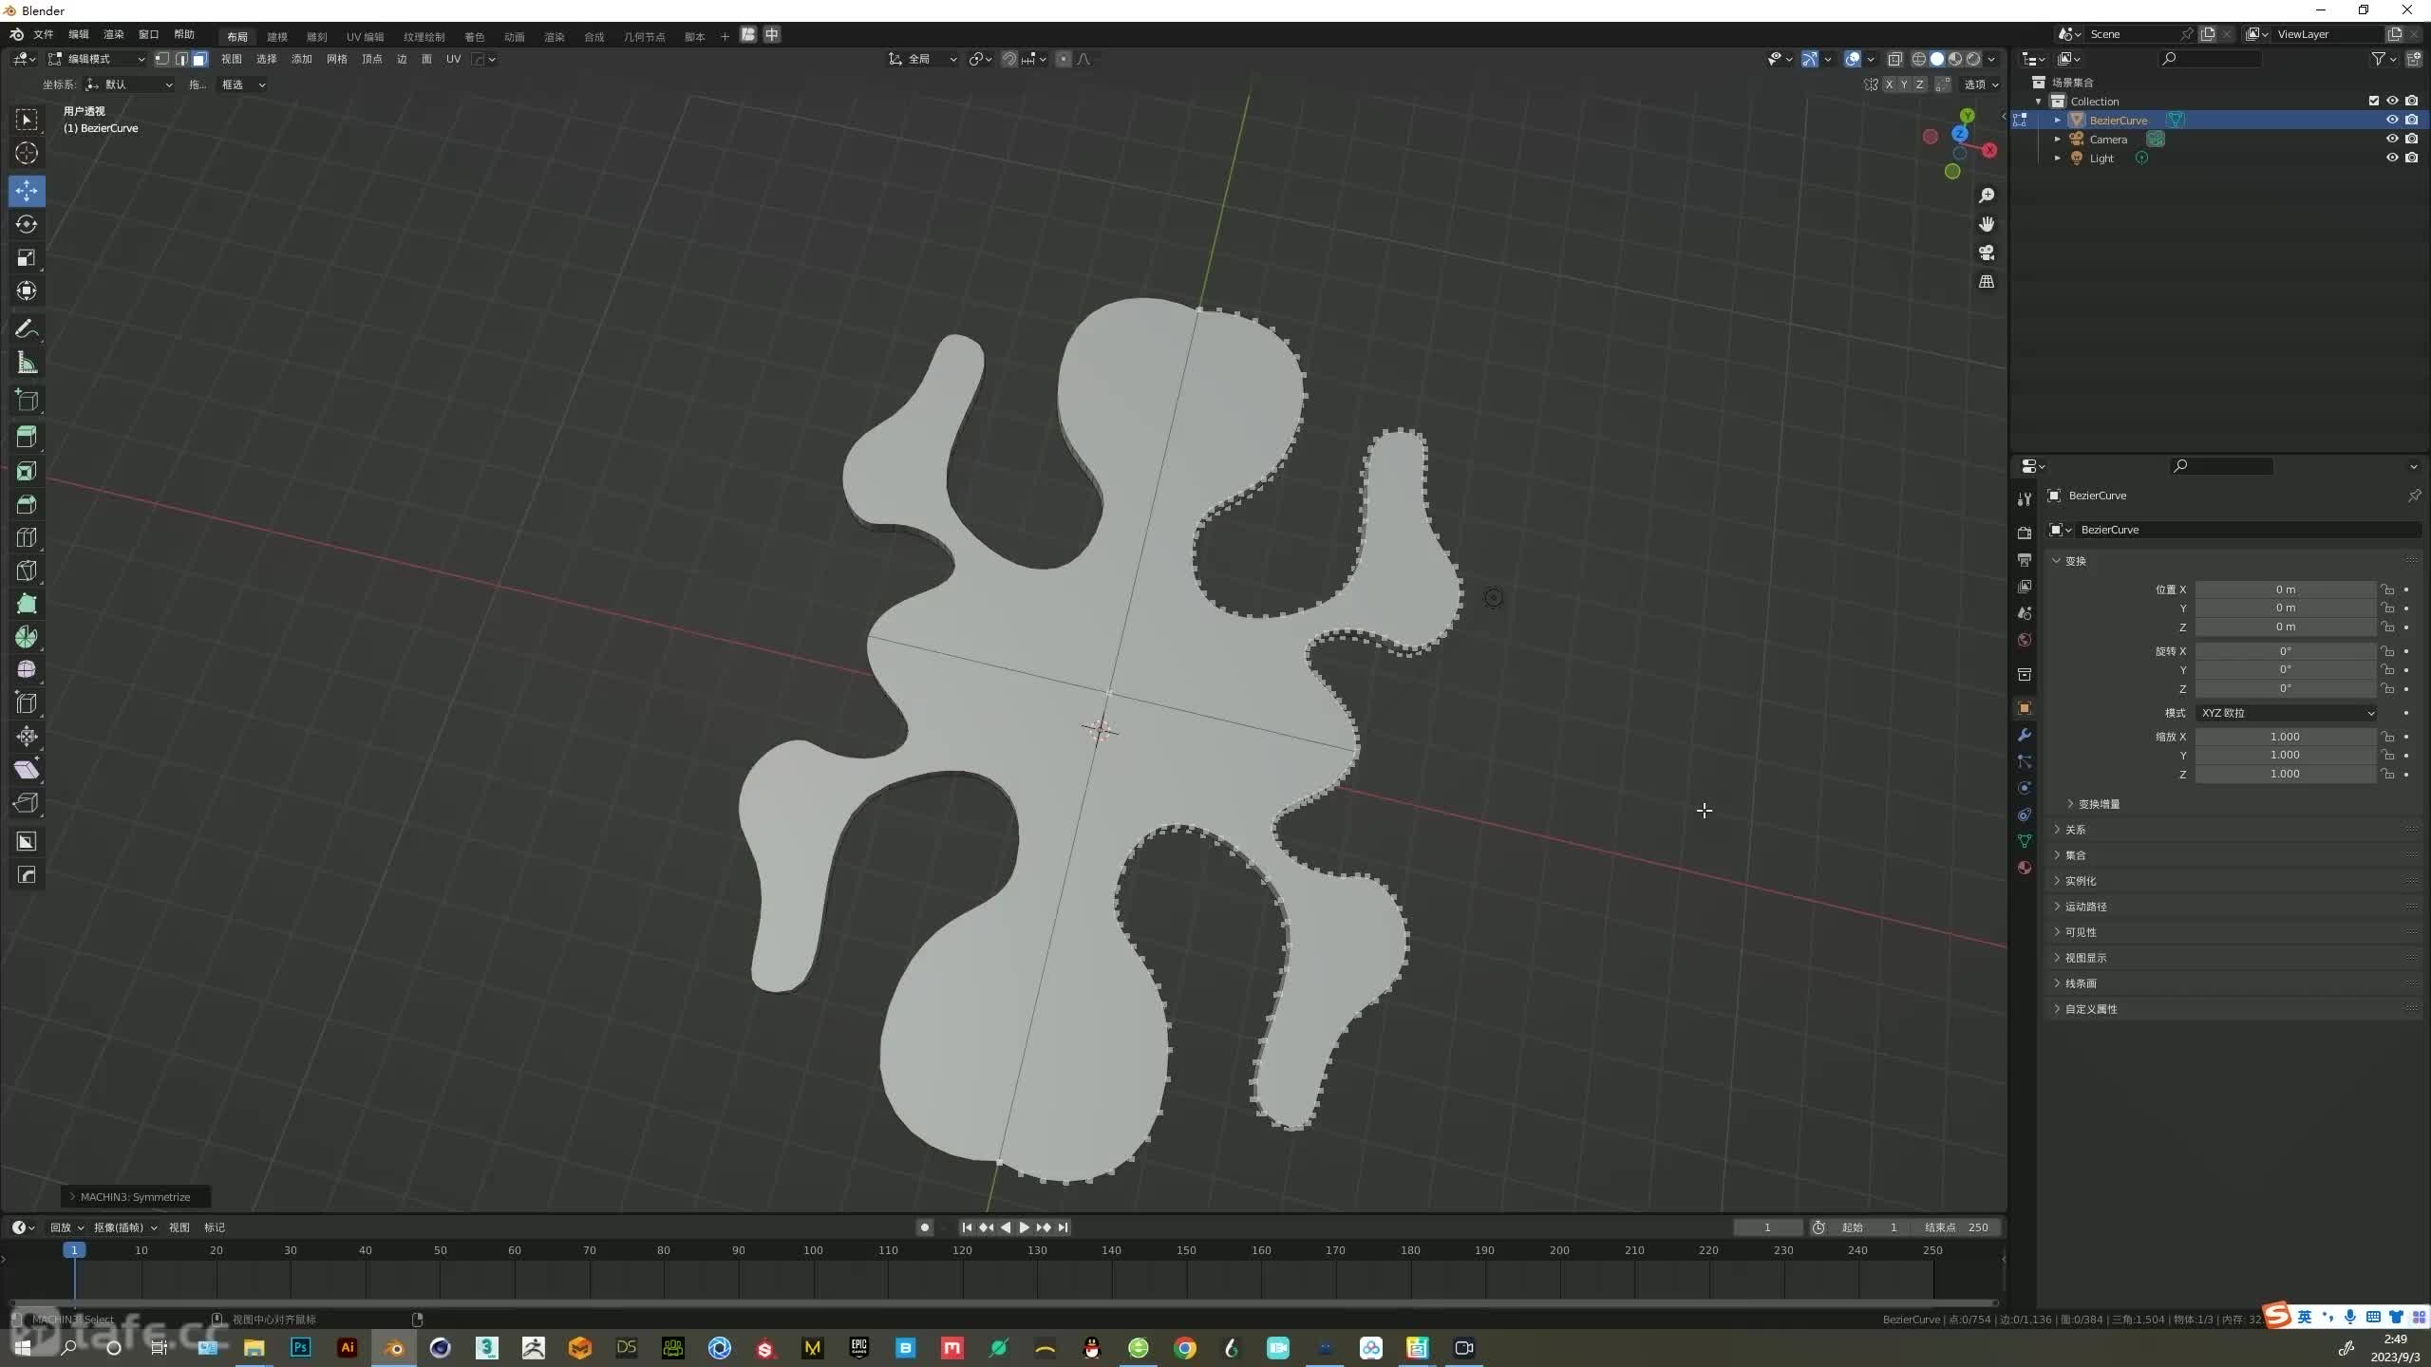
Task: Select the Measure tool
Action: pos(27,363)
